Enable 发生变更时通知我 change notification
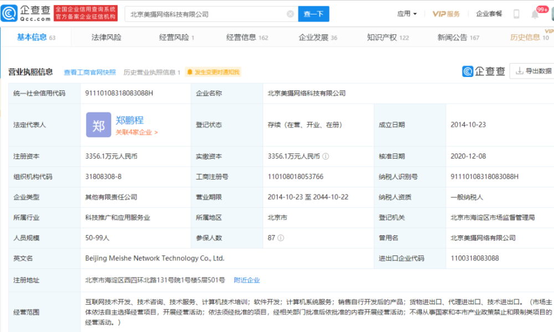The height and width of the screenshot is (332, 554). tap(213, 72)
